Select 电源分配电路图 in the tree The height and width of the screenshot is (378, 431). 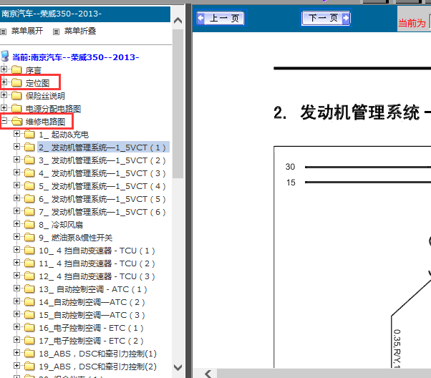coord(53,109)
